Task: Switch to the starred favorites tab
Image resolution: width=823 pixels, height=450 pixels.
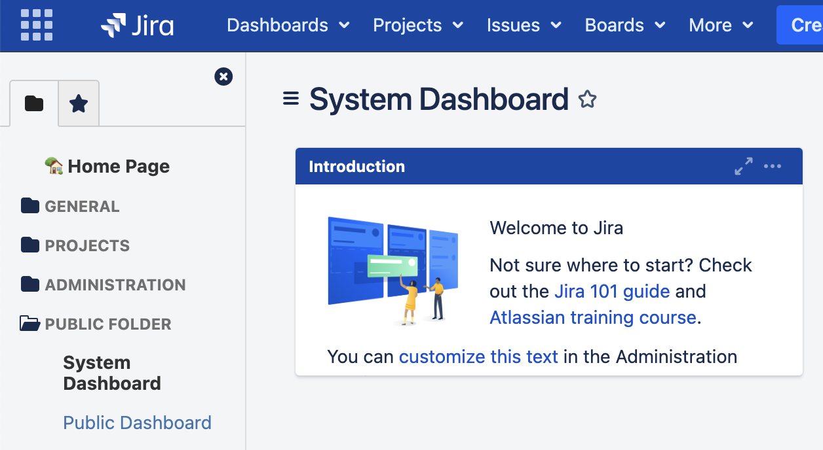Action: (79, 103)
